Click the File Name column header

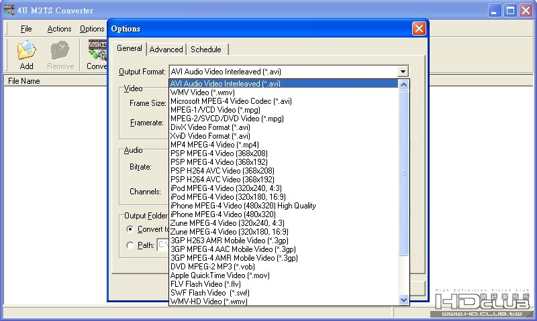tap(56, 81)
